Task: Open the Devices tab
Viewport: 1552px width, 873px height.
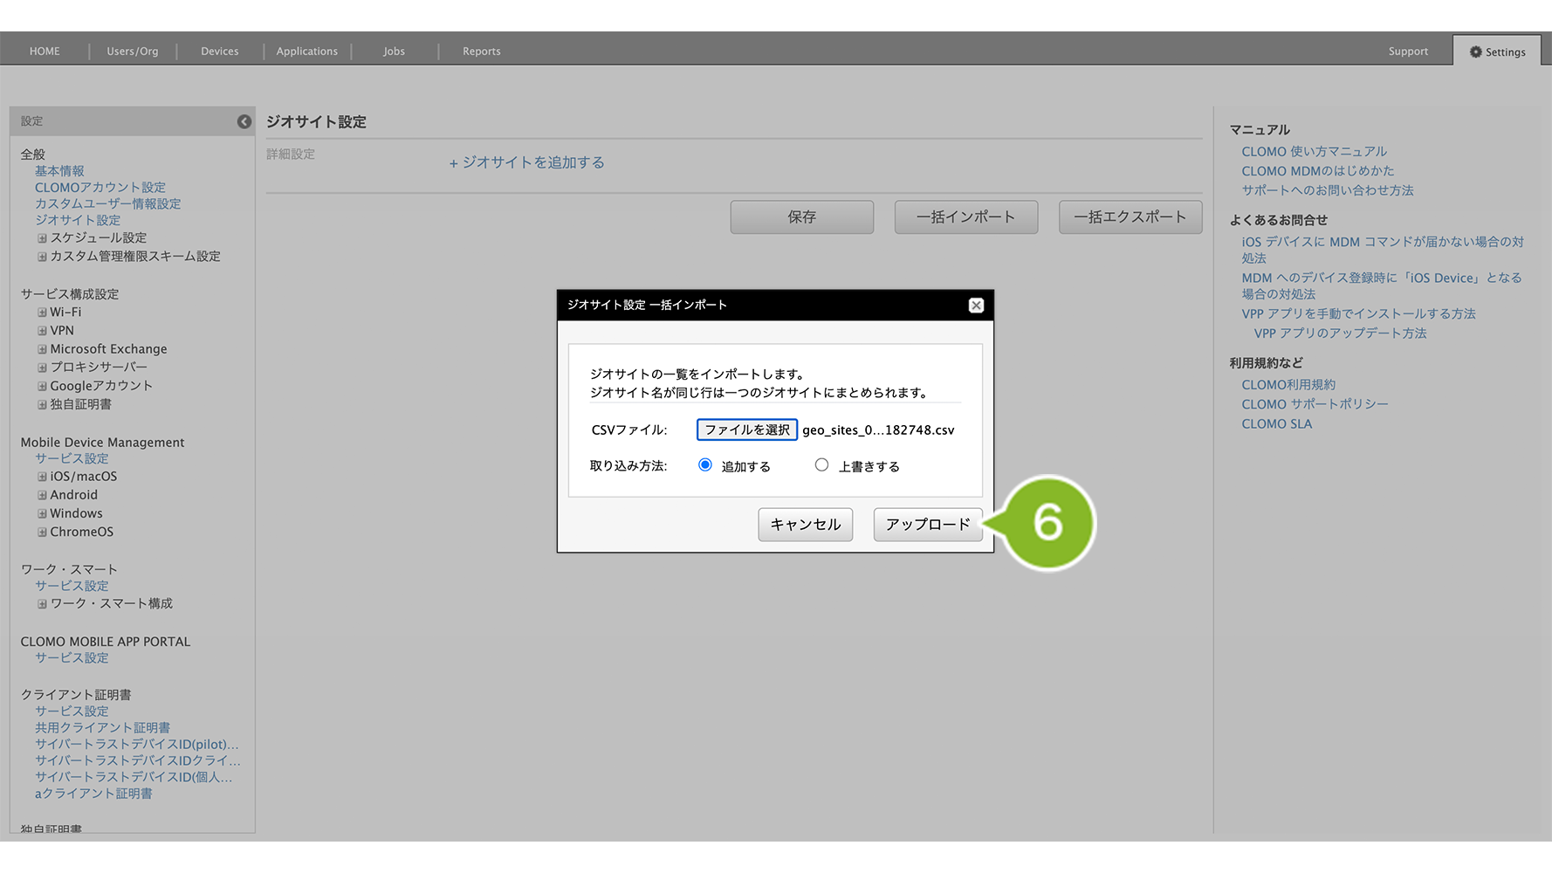Action: point(219,52)
